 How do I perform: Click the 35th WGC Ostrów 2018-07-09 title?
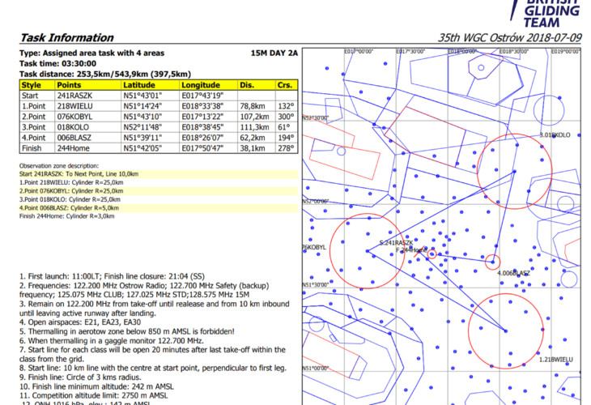(x=509, y=37)
